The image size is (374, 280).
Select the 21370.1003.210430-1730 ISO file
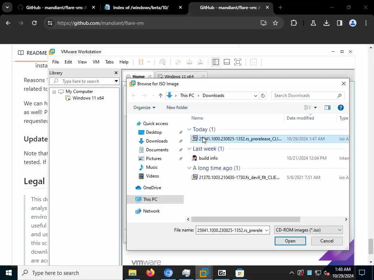[x=239, y=178]
